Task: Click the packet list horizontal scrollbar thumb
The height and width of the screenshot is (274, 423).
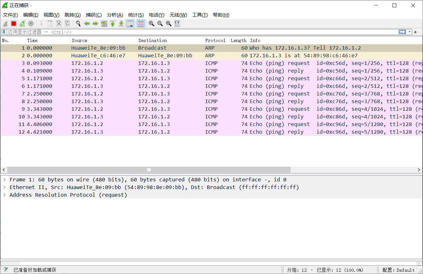Action: click(x=149, y=170)
